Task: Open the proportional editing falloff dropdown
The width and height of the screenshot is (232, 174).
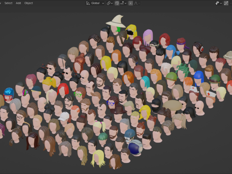Action: 137,3
